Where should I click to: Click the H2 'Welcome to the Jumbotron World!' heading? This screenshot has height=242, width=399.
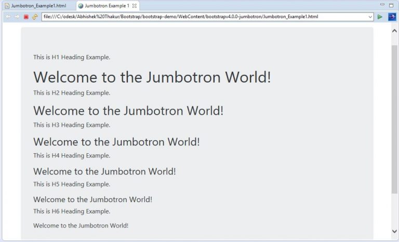point(128,111)
